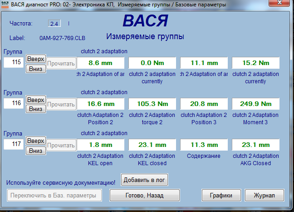Click Измеряемые группы heading

click(145, 36)
